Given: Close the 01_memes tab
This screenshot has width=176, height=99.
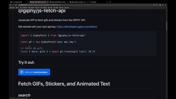Looking at the screenshot, I should coord(107,2).
